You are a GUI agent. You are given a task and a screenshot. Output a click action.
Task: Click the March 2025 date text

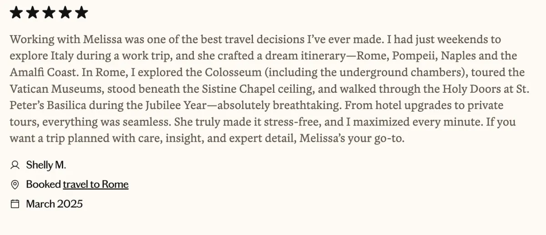54,204
